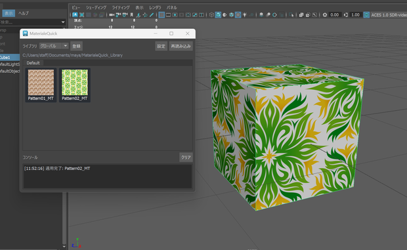Open the レンダラ viewport menu

coord(155,7)
